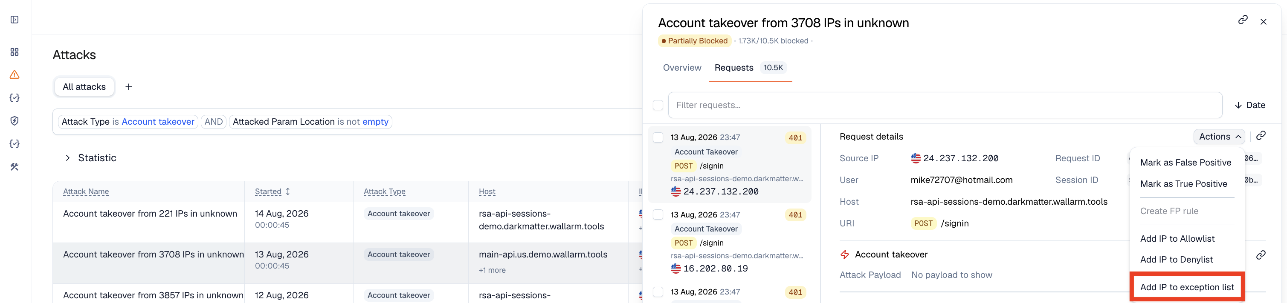Screen dimensions: 1287x303
Task: Edit Attack Type is Account takeover filter
Action: pos(128,122)
